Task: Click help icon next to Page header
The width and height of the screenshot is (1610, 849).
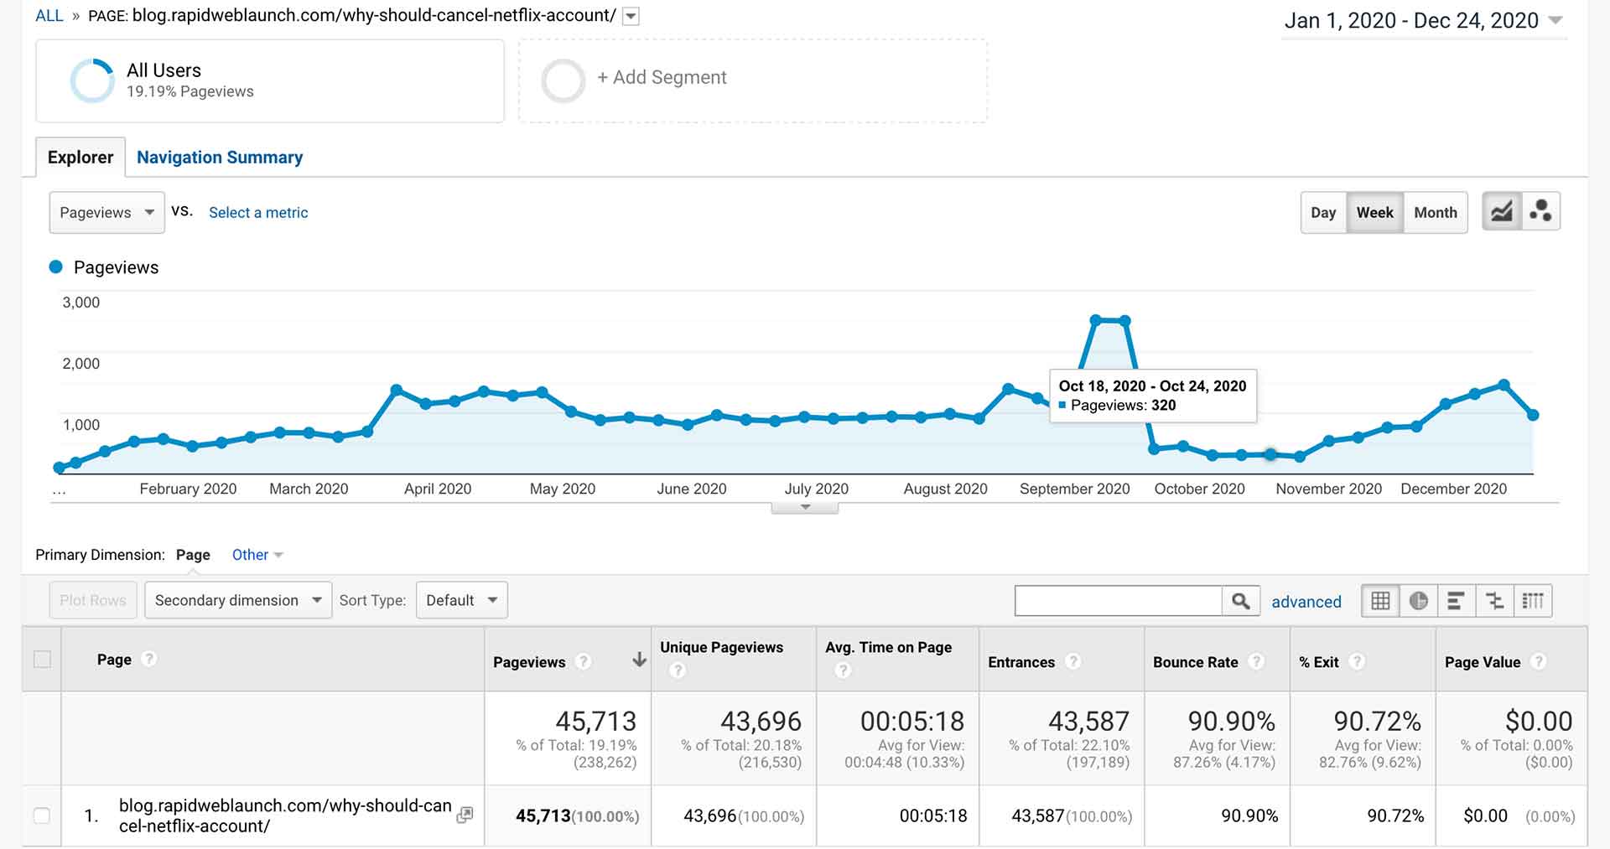Action: (149, 659)
